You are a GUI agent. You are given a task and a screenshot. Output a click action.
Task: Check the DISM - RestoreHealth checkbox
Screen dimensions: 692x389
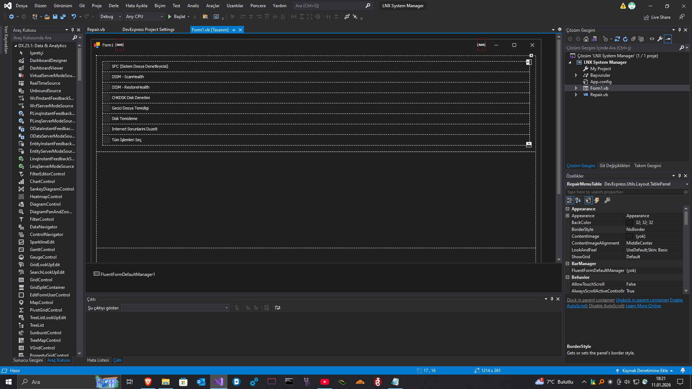(107, 87)
